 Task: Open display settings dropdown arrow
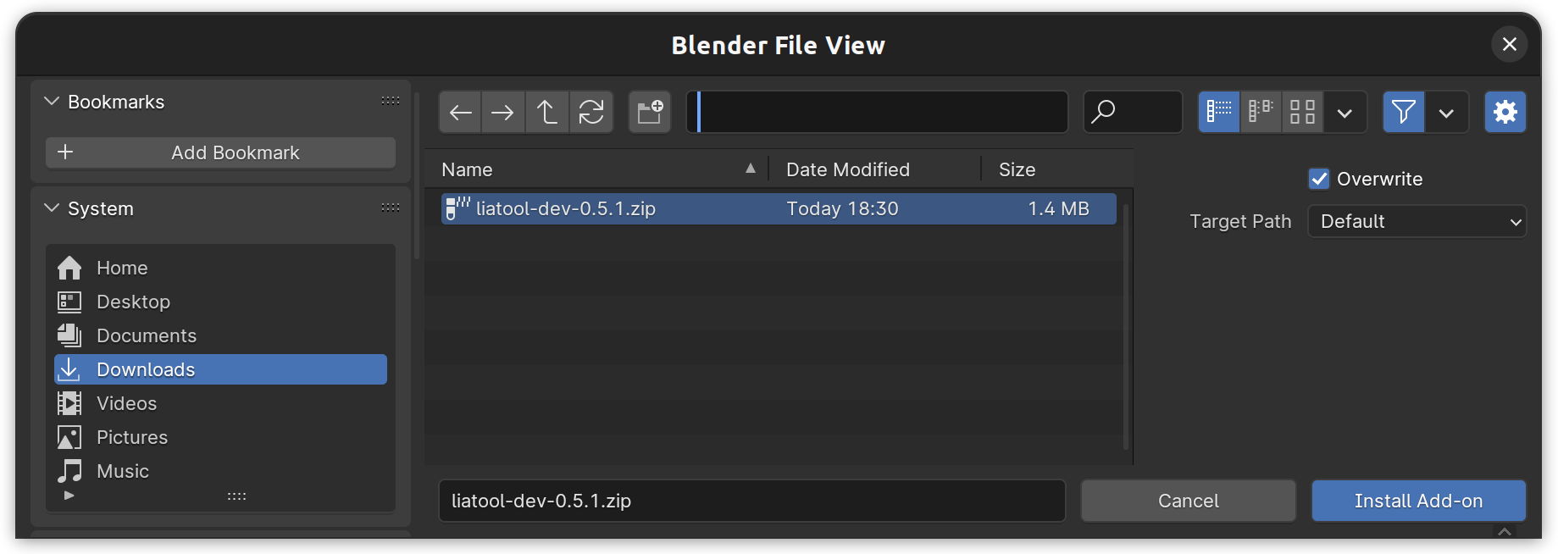click(1345, 112)
